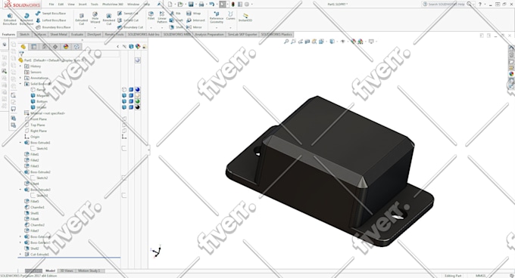Click the feature tree filter icon
515x278 pixels.
point(21,54)
